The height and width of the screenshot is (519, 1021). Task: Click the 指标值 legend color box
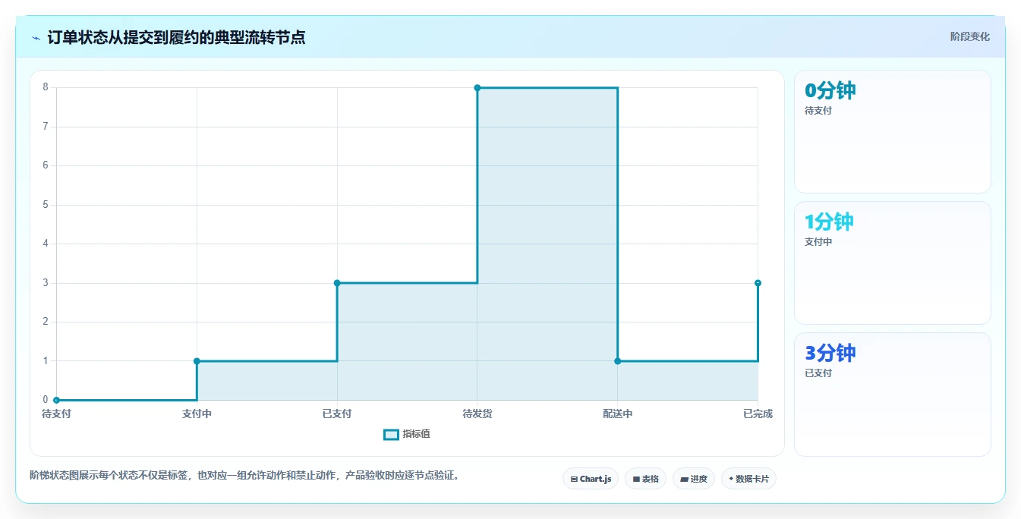pyautogui.click(x=391, y=435)
